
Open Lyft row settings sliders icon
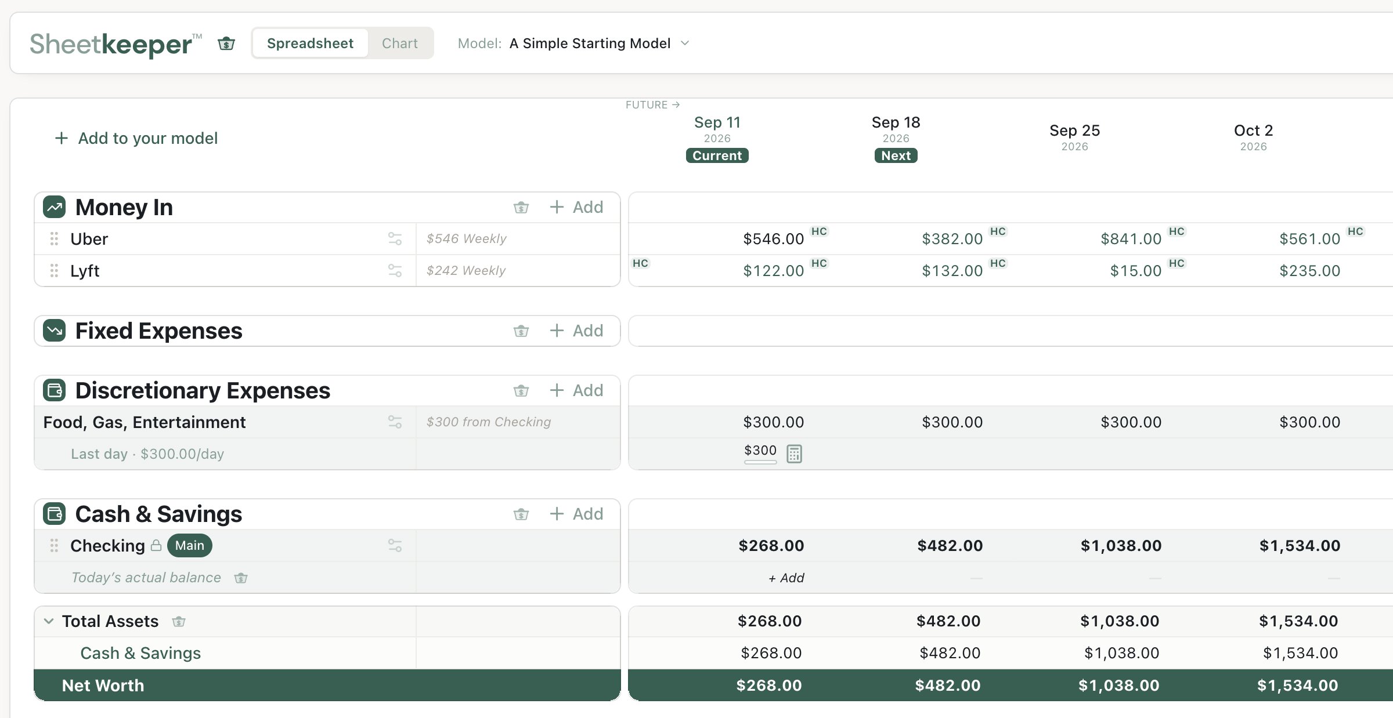[x=395, y=271]
